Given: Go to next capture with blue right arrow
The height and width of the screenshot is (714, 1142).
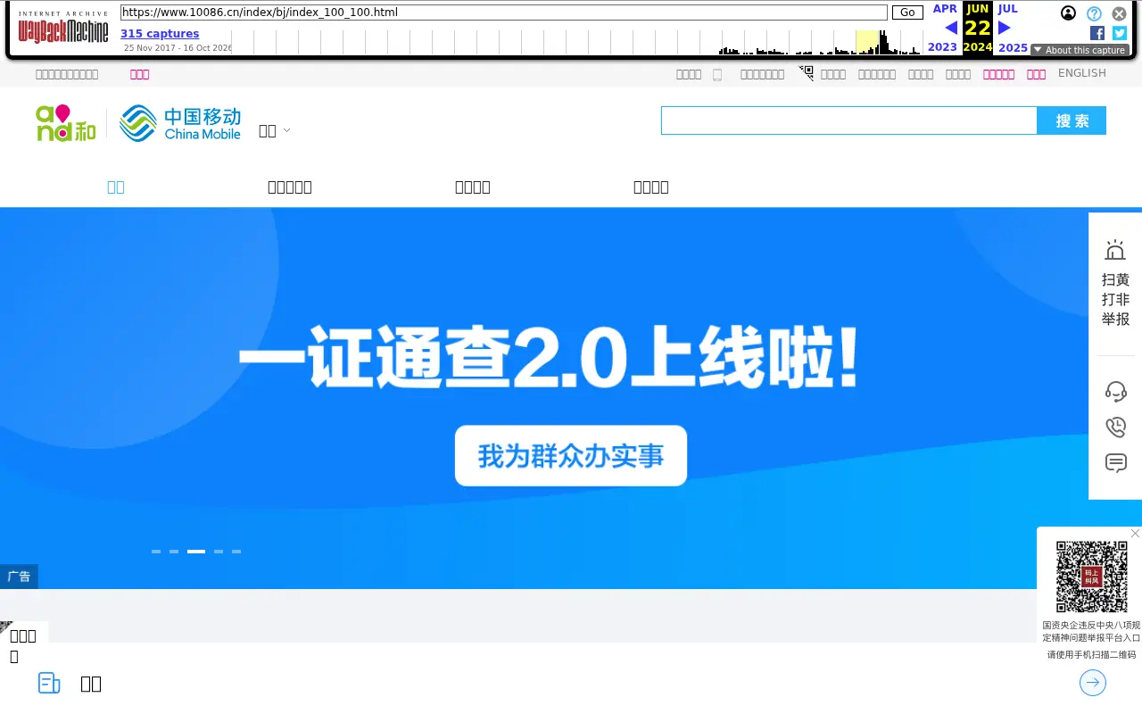Looking at the screenshot, I should point(1005,28).
